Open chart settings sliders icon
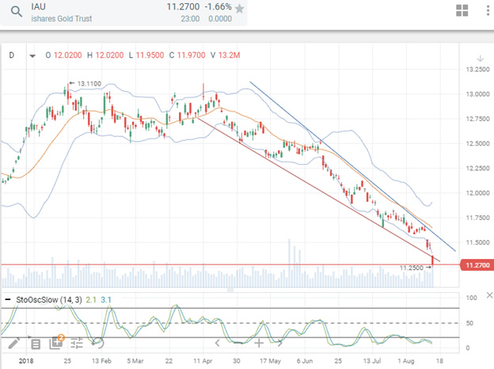Screen dimensions: 494x369 [x=77, y=343]
